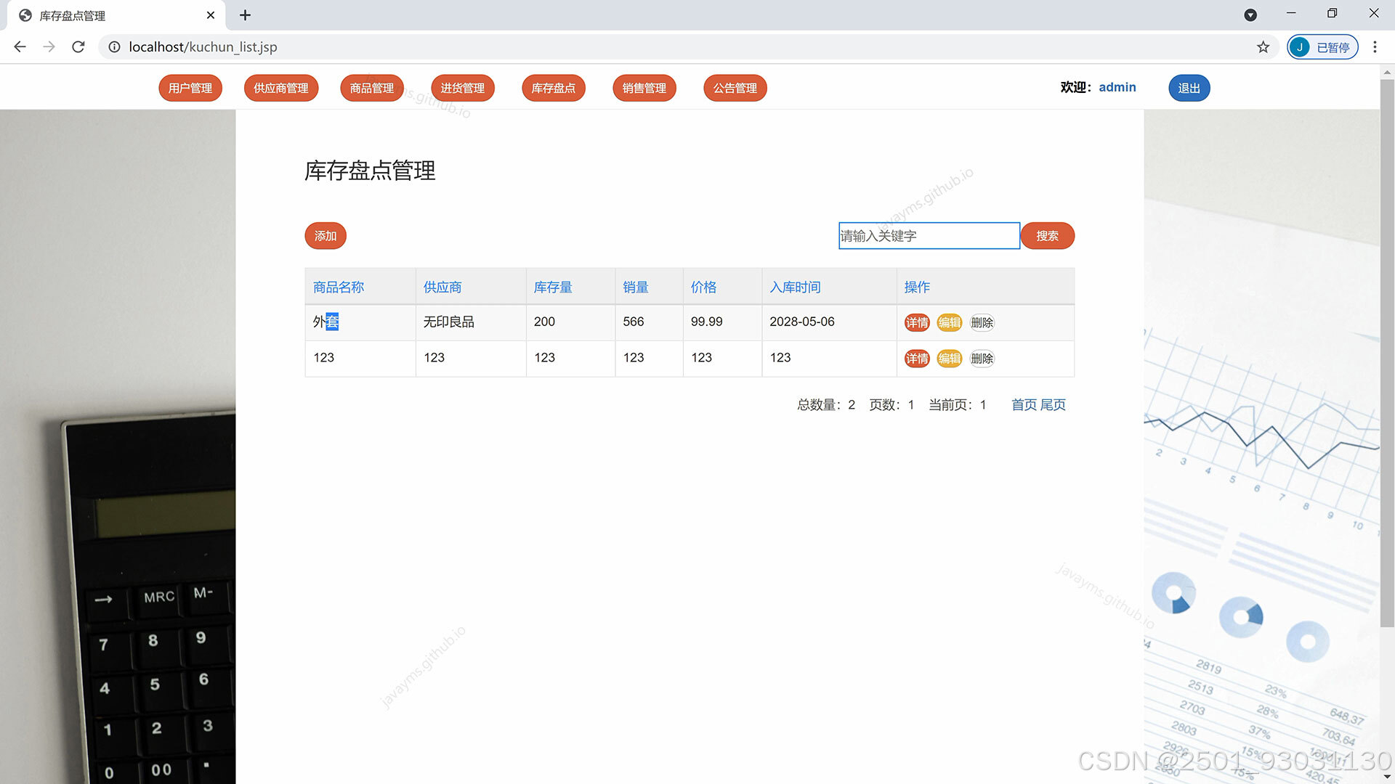
Task: Go back to the previous page
Action: coord(20,46)
